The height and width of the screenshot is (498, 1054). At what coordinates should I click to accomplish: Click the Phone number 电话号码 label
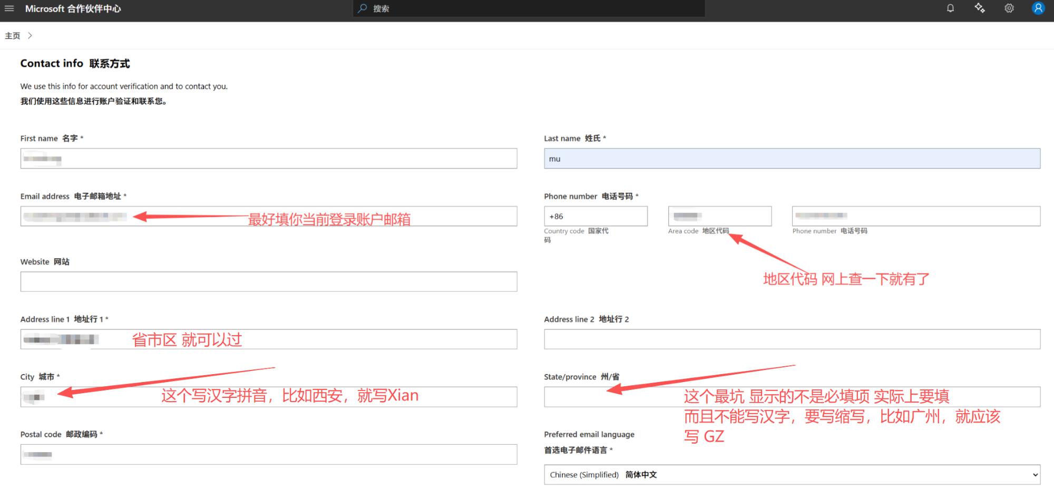(591, 196)
